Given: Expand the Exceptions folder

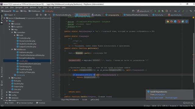Looking at the screenshot, I should [9, 27].
